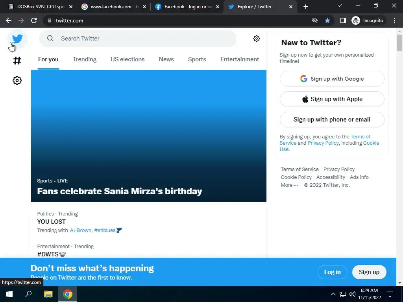The image size is (403, 302).
Task: Open the volume control in system tray
Action: pyautogui.click(x=352, y=294)
